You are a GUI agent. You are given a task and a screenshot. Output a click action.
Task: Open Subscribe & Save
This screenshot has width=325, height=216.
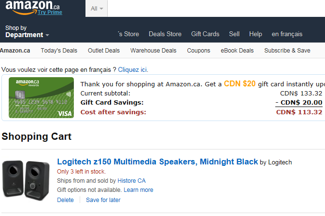[x=287, y=50]
